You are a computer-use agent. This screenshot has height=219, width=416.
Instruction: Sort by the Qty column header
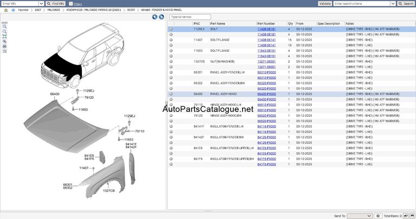pos(291,24)
